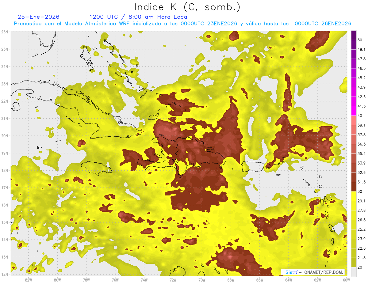The image size is (368, 284).
Task: Click the color bar value "26.5"
Action: (x=362, y=220)
